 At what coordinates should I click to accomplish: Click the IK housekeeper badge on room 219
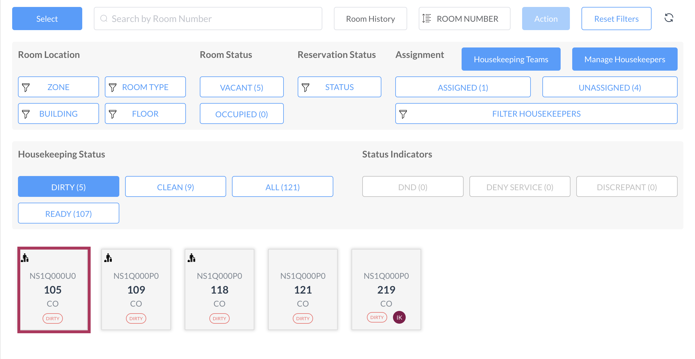point(399,317)
